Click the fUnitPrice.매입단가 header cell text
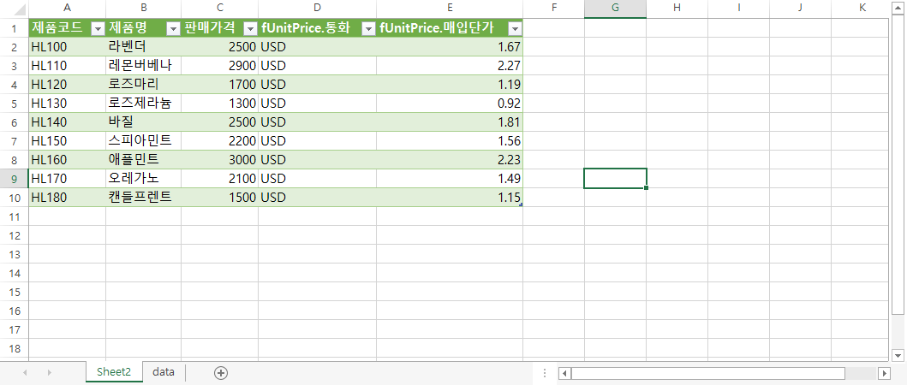Screen dimensions: 907x385 click(437, 28)
